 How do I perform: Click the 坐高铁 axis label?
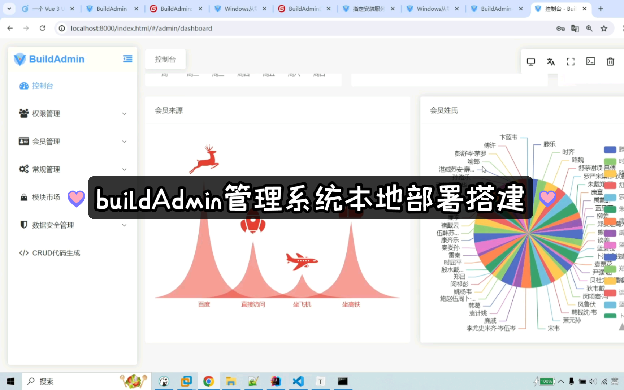(351, 304)
